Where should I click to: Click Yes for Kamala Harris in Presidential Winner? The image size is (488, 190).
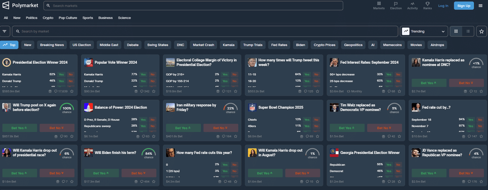click(62, 75)
